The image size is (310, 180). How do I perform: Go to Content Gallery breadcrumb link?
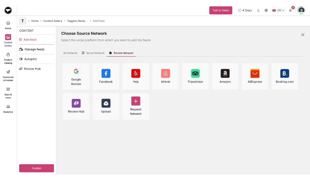click(x=53, y=21)
